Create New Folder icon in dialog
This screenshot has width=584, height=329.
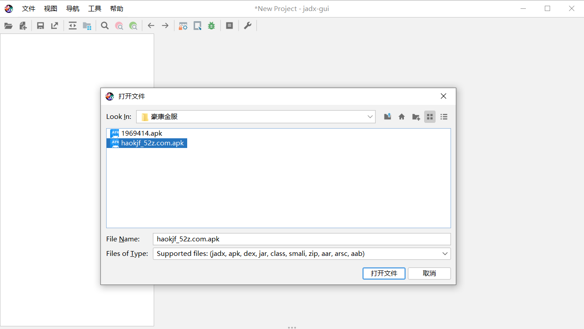pos(416,117)
